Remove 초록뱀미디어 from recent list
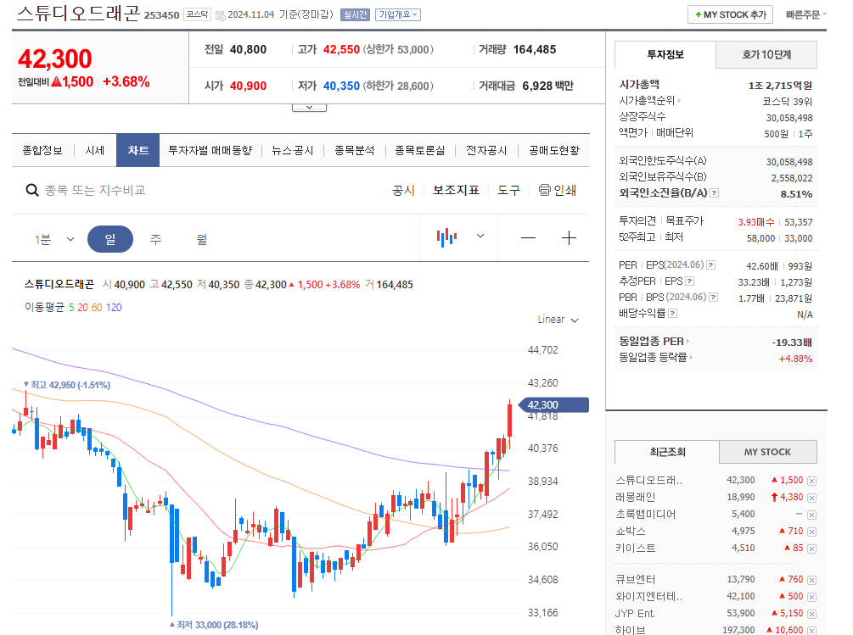The image size is (853, 635). click(811, 515)
